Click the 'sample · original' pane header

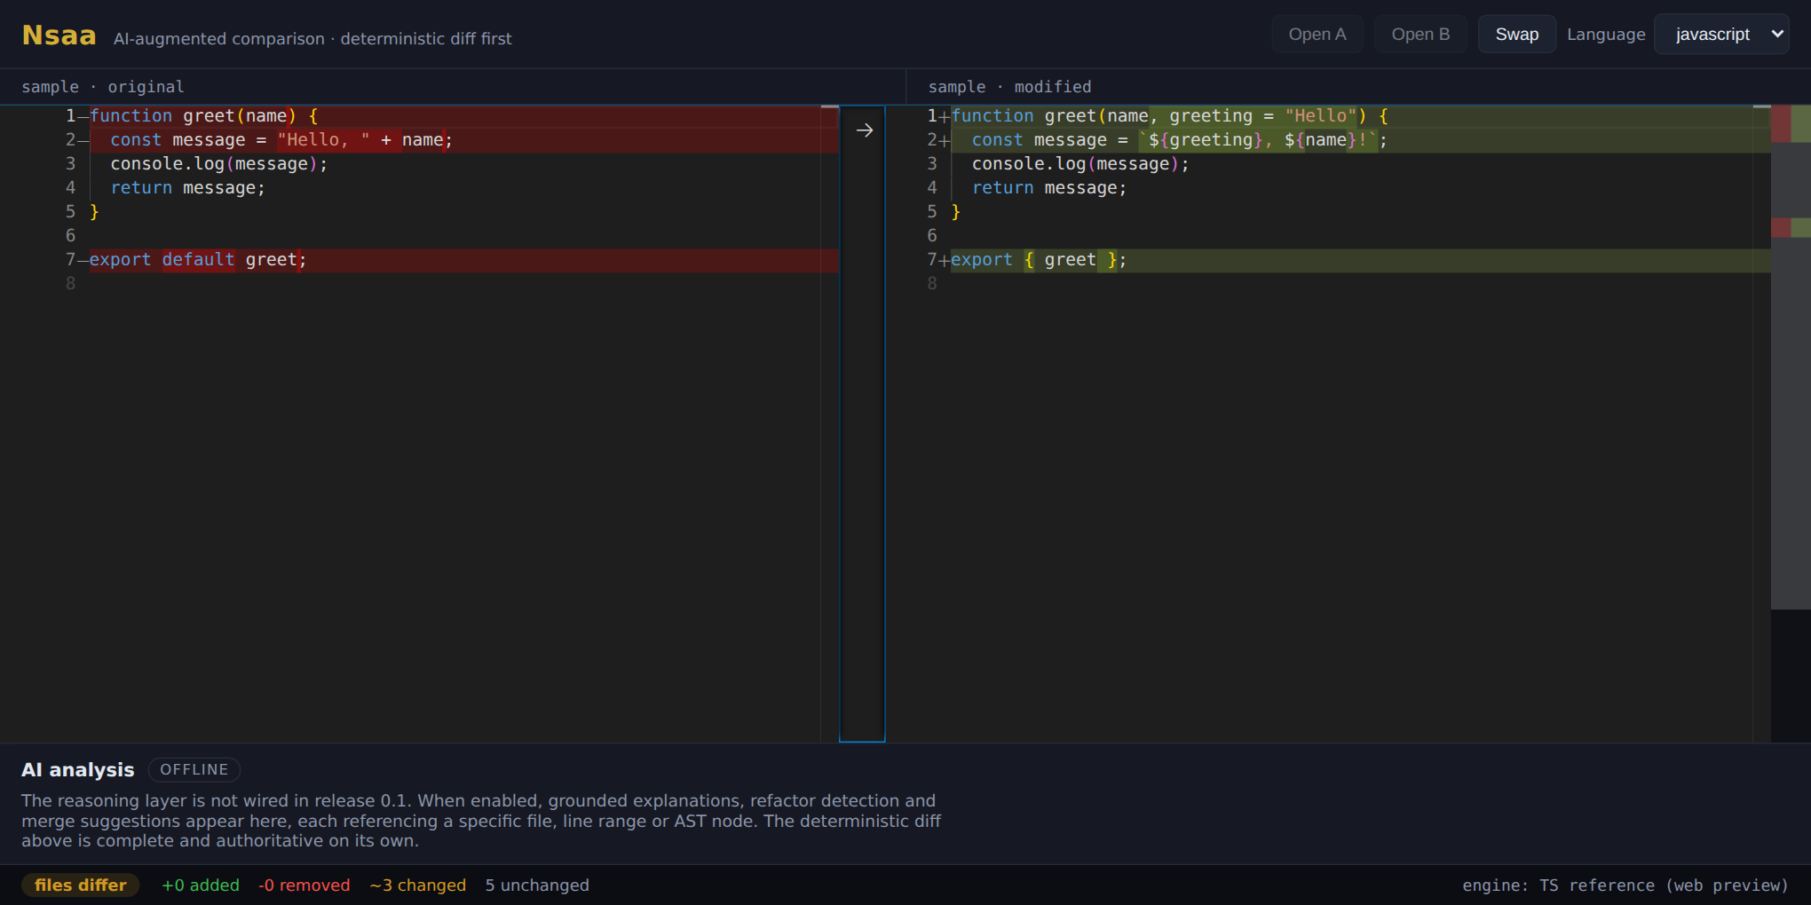click(103, 87)
